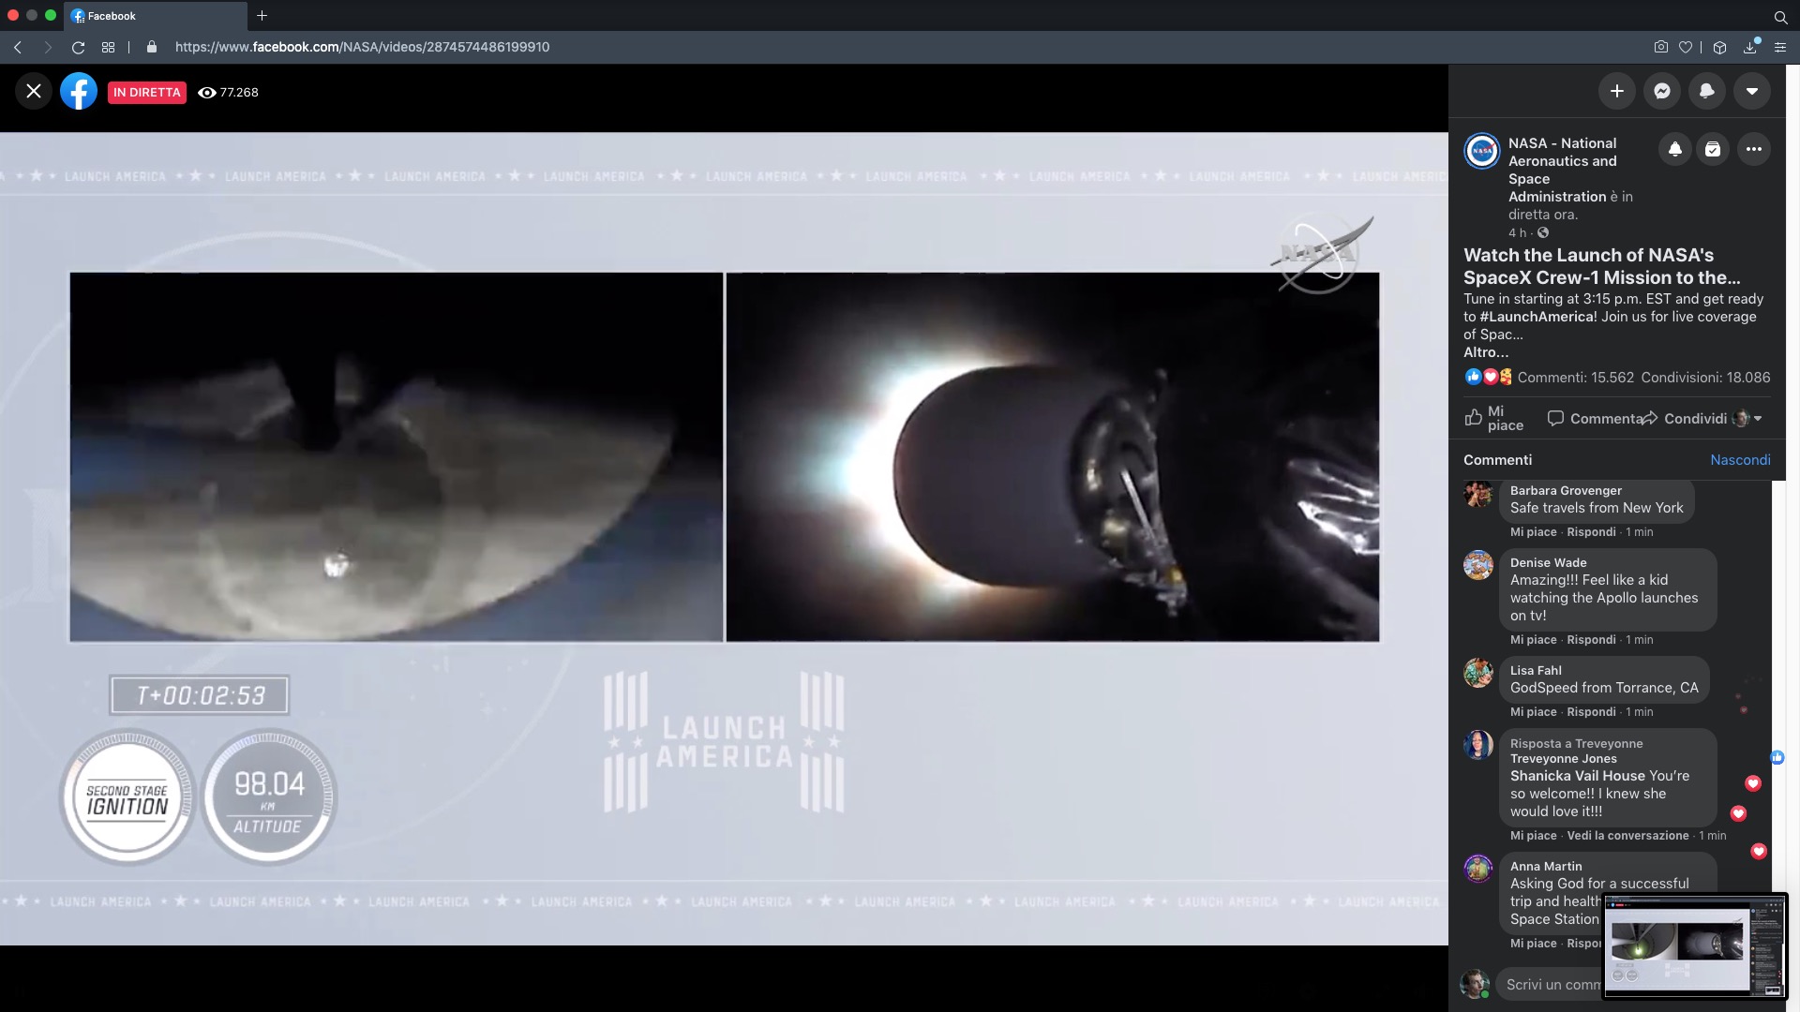Image resolution: width=1800 pixels, height=1012 pixels.
Task: Click the picture-in-picture video thumbnail
Action: point(1695,945)
